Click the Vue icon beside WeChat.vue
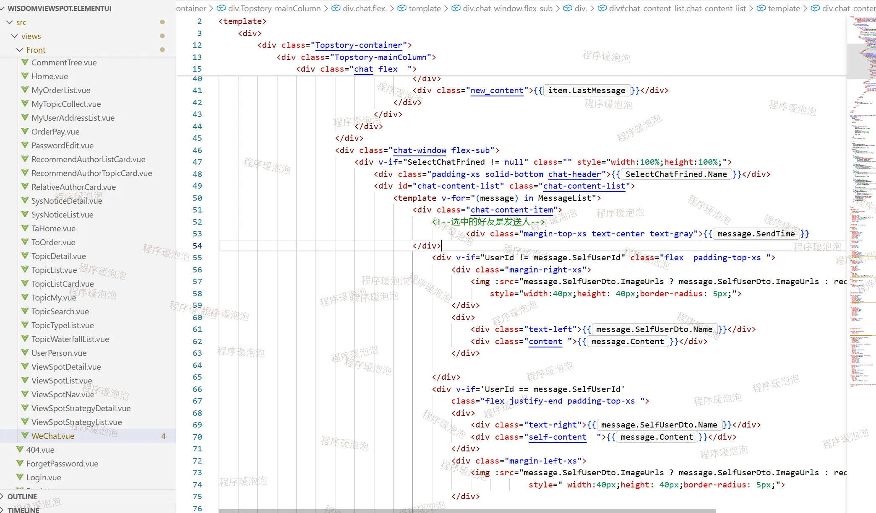The image size is (876, 513). pos(25,435)
